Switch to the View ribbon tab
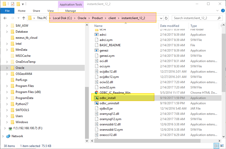This screenshot has width=226, height=149. pos(51,11)
